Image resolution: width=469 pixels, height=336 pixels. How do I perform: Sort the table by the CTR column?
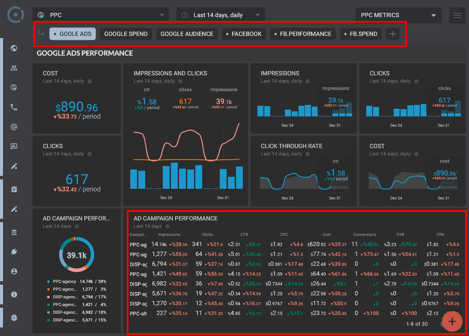coord(245,235)
